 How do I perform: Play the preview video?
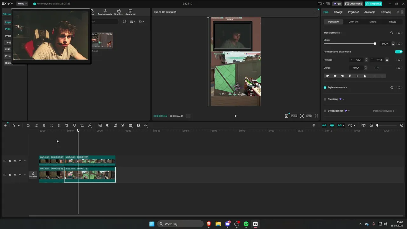236,116
